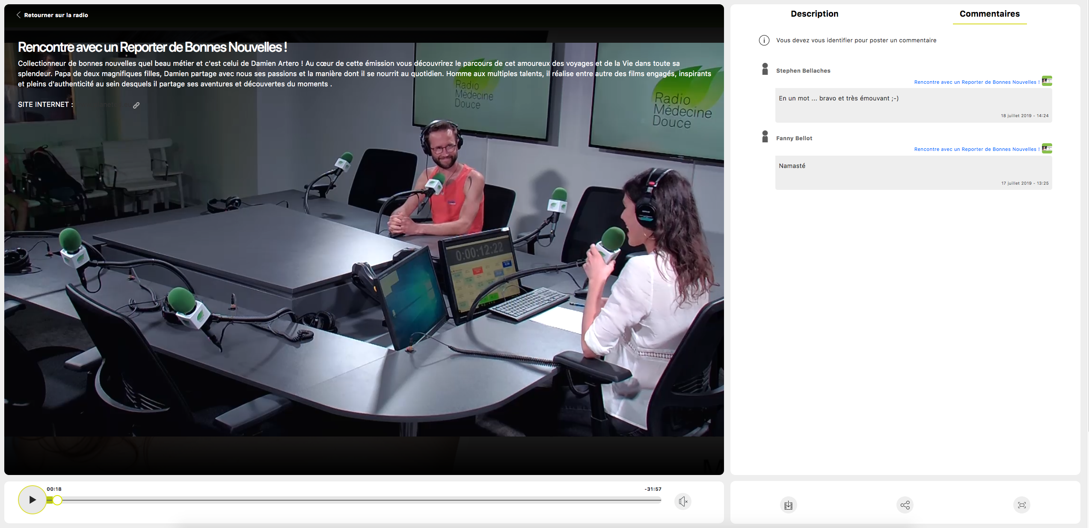1089x528 pixels.
Task: Click the remaining time -31:57 label
Action: [653, 489]
